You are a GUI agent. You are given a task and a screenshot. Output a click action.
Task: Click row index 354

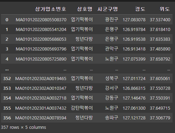click(x=7, y=98)
